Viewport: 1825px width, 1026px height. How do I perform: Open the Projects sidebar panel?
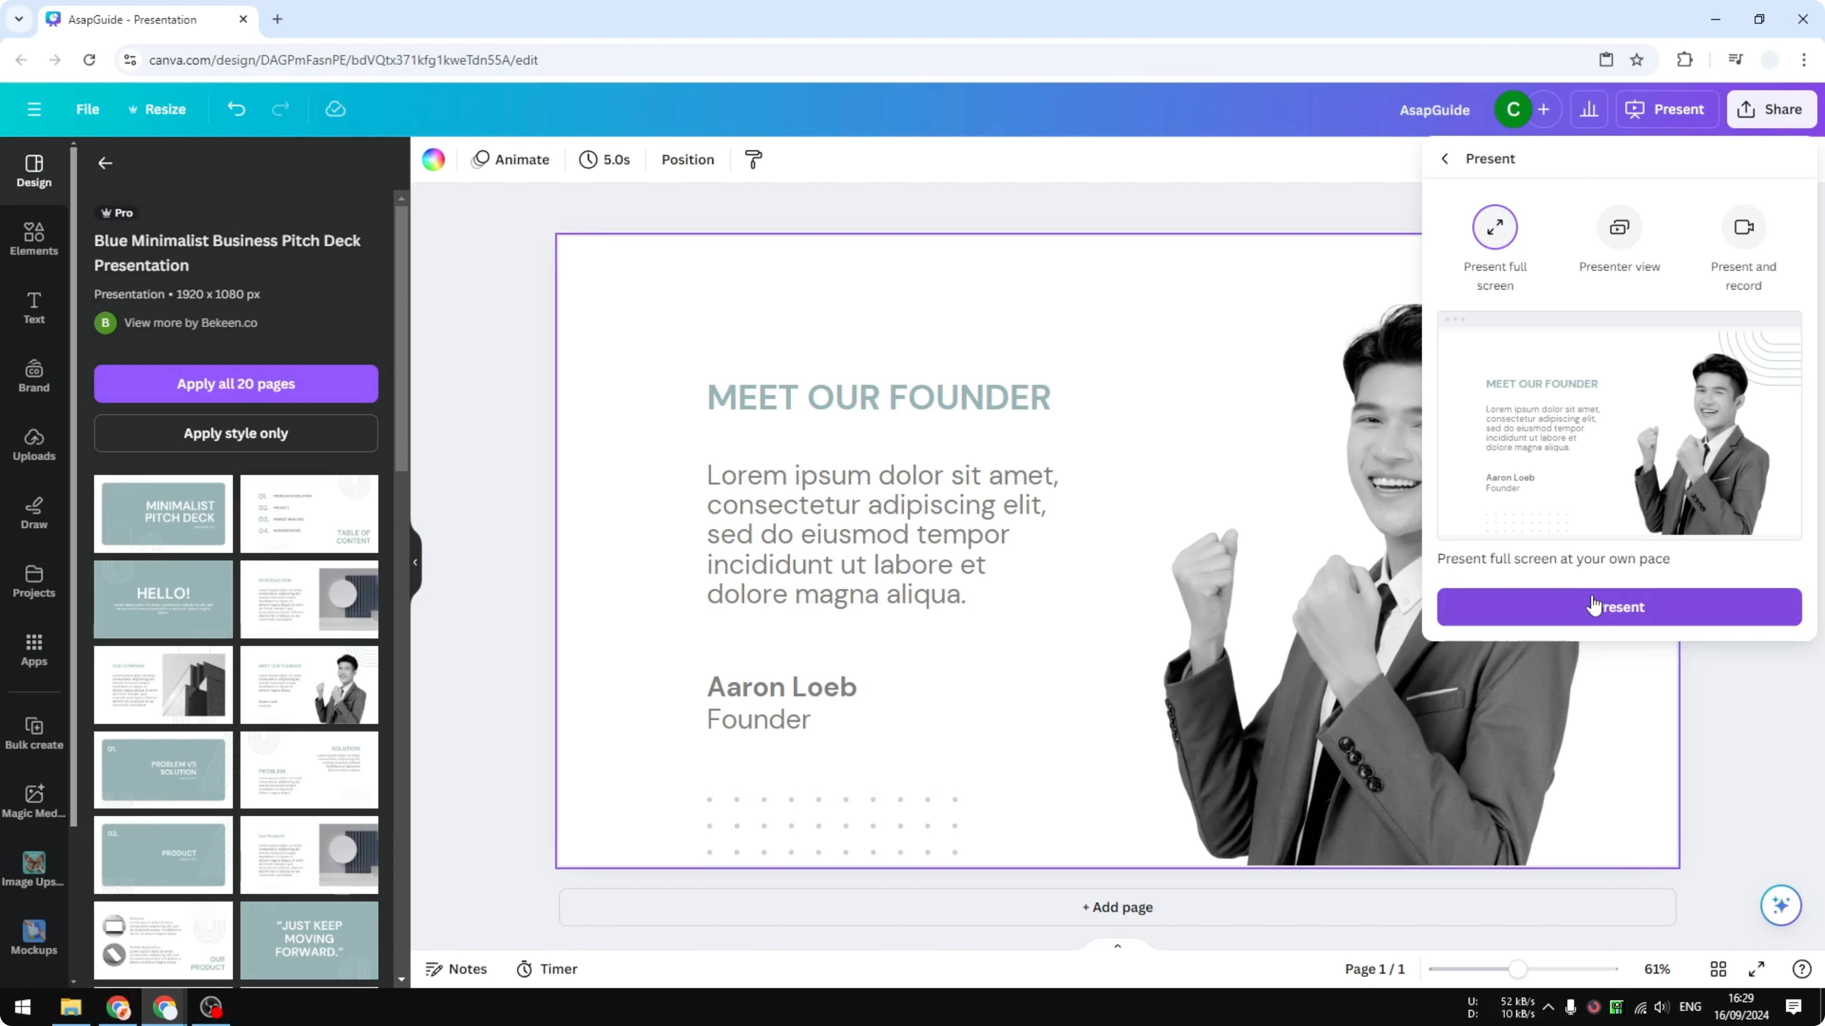click(34, 581)
